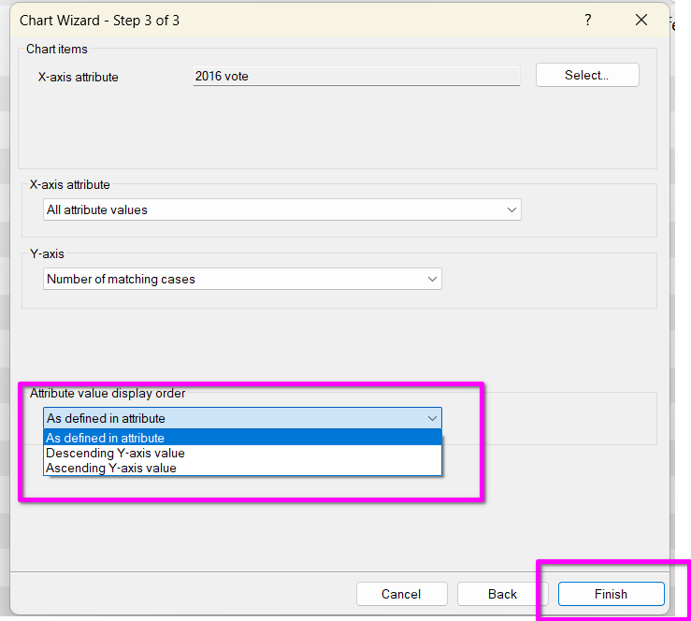
Task: Click chevron arrow of All attribute values
Action: [x=511, y=210]
